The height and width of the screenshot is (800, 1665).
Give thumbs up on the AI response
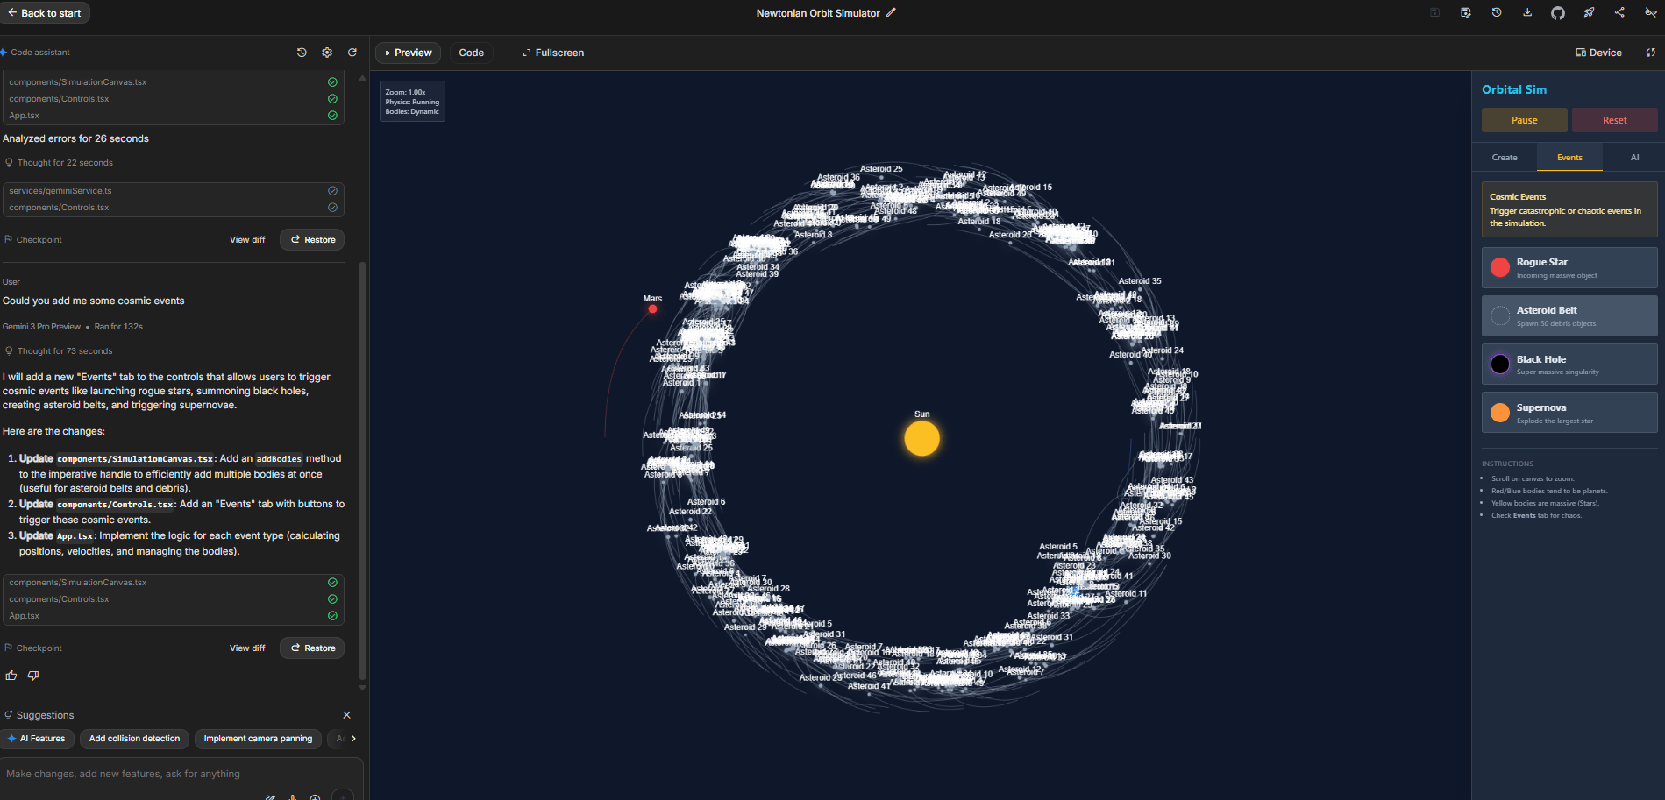pyautogui.click(x=11, y=675)
